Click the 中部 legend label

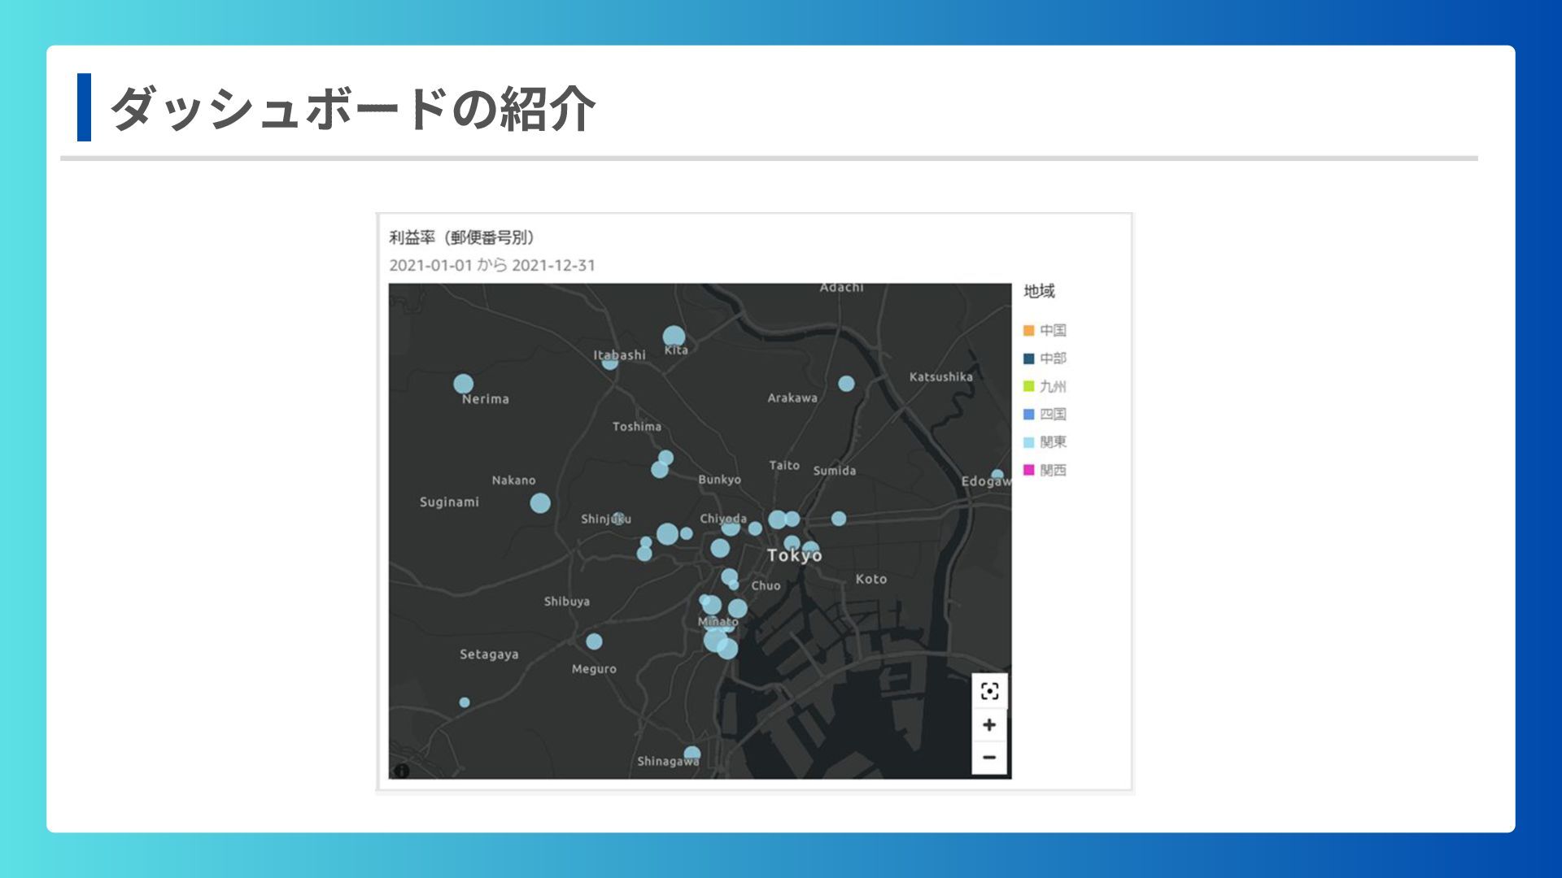click(1053, 359)
